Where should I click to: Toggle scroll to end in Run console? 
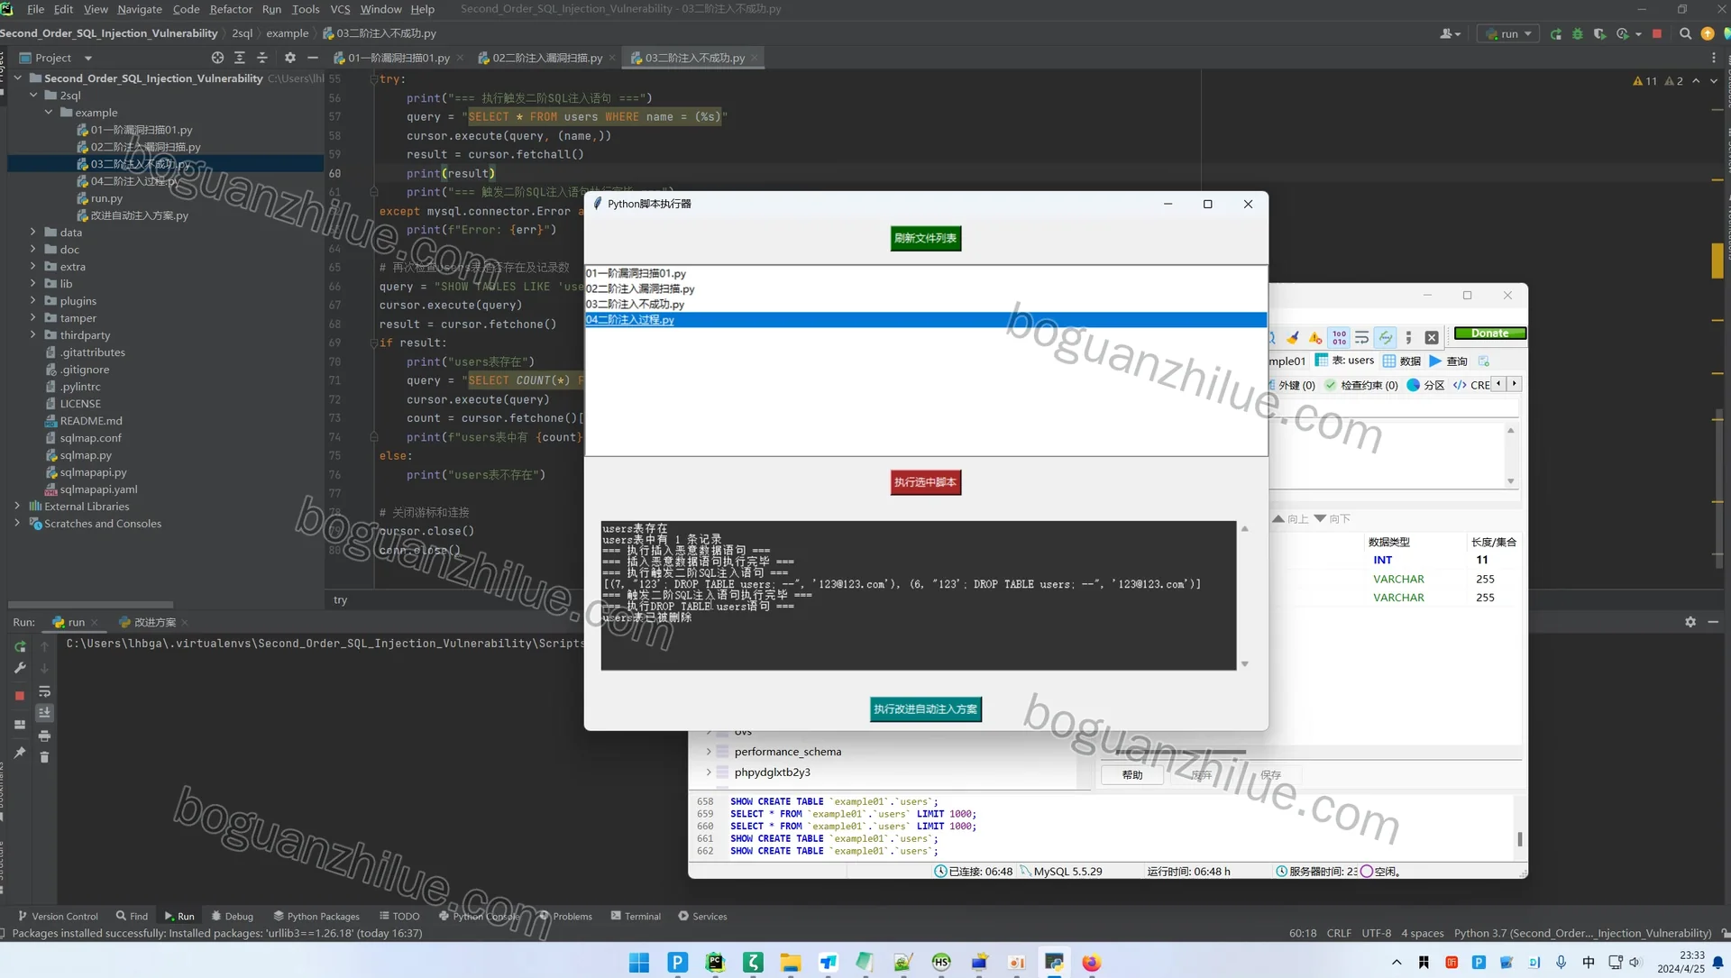click(x=44, y=713)
